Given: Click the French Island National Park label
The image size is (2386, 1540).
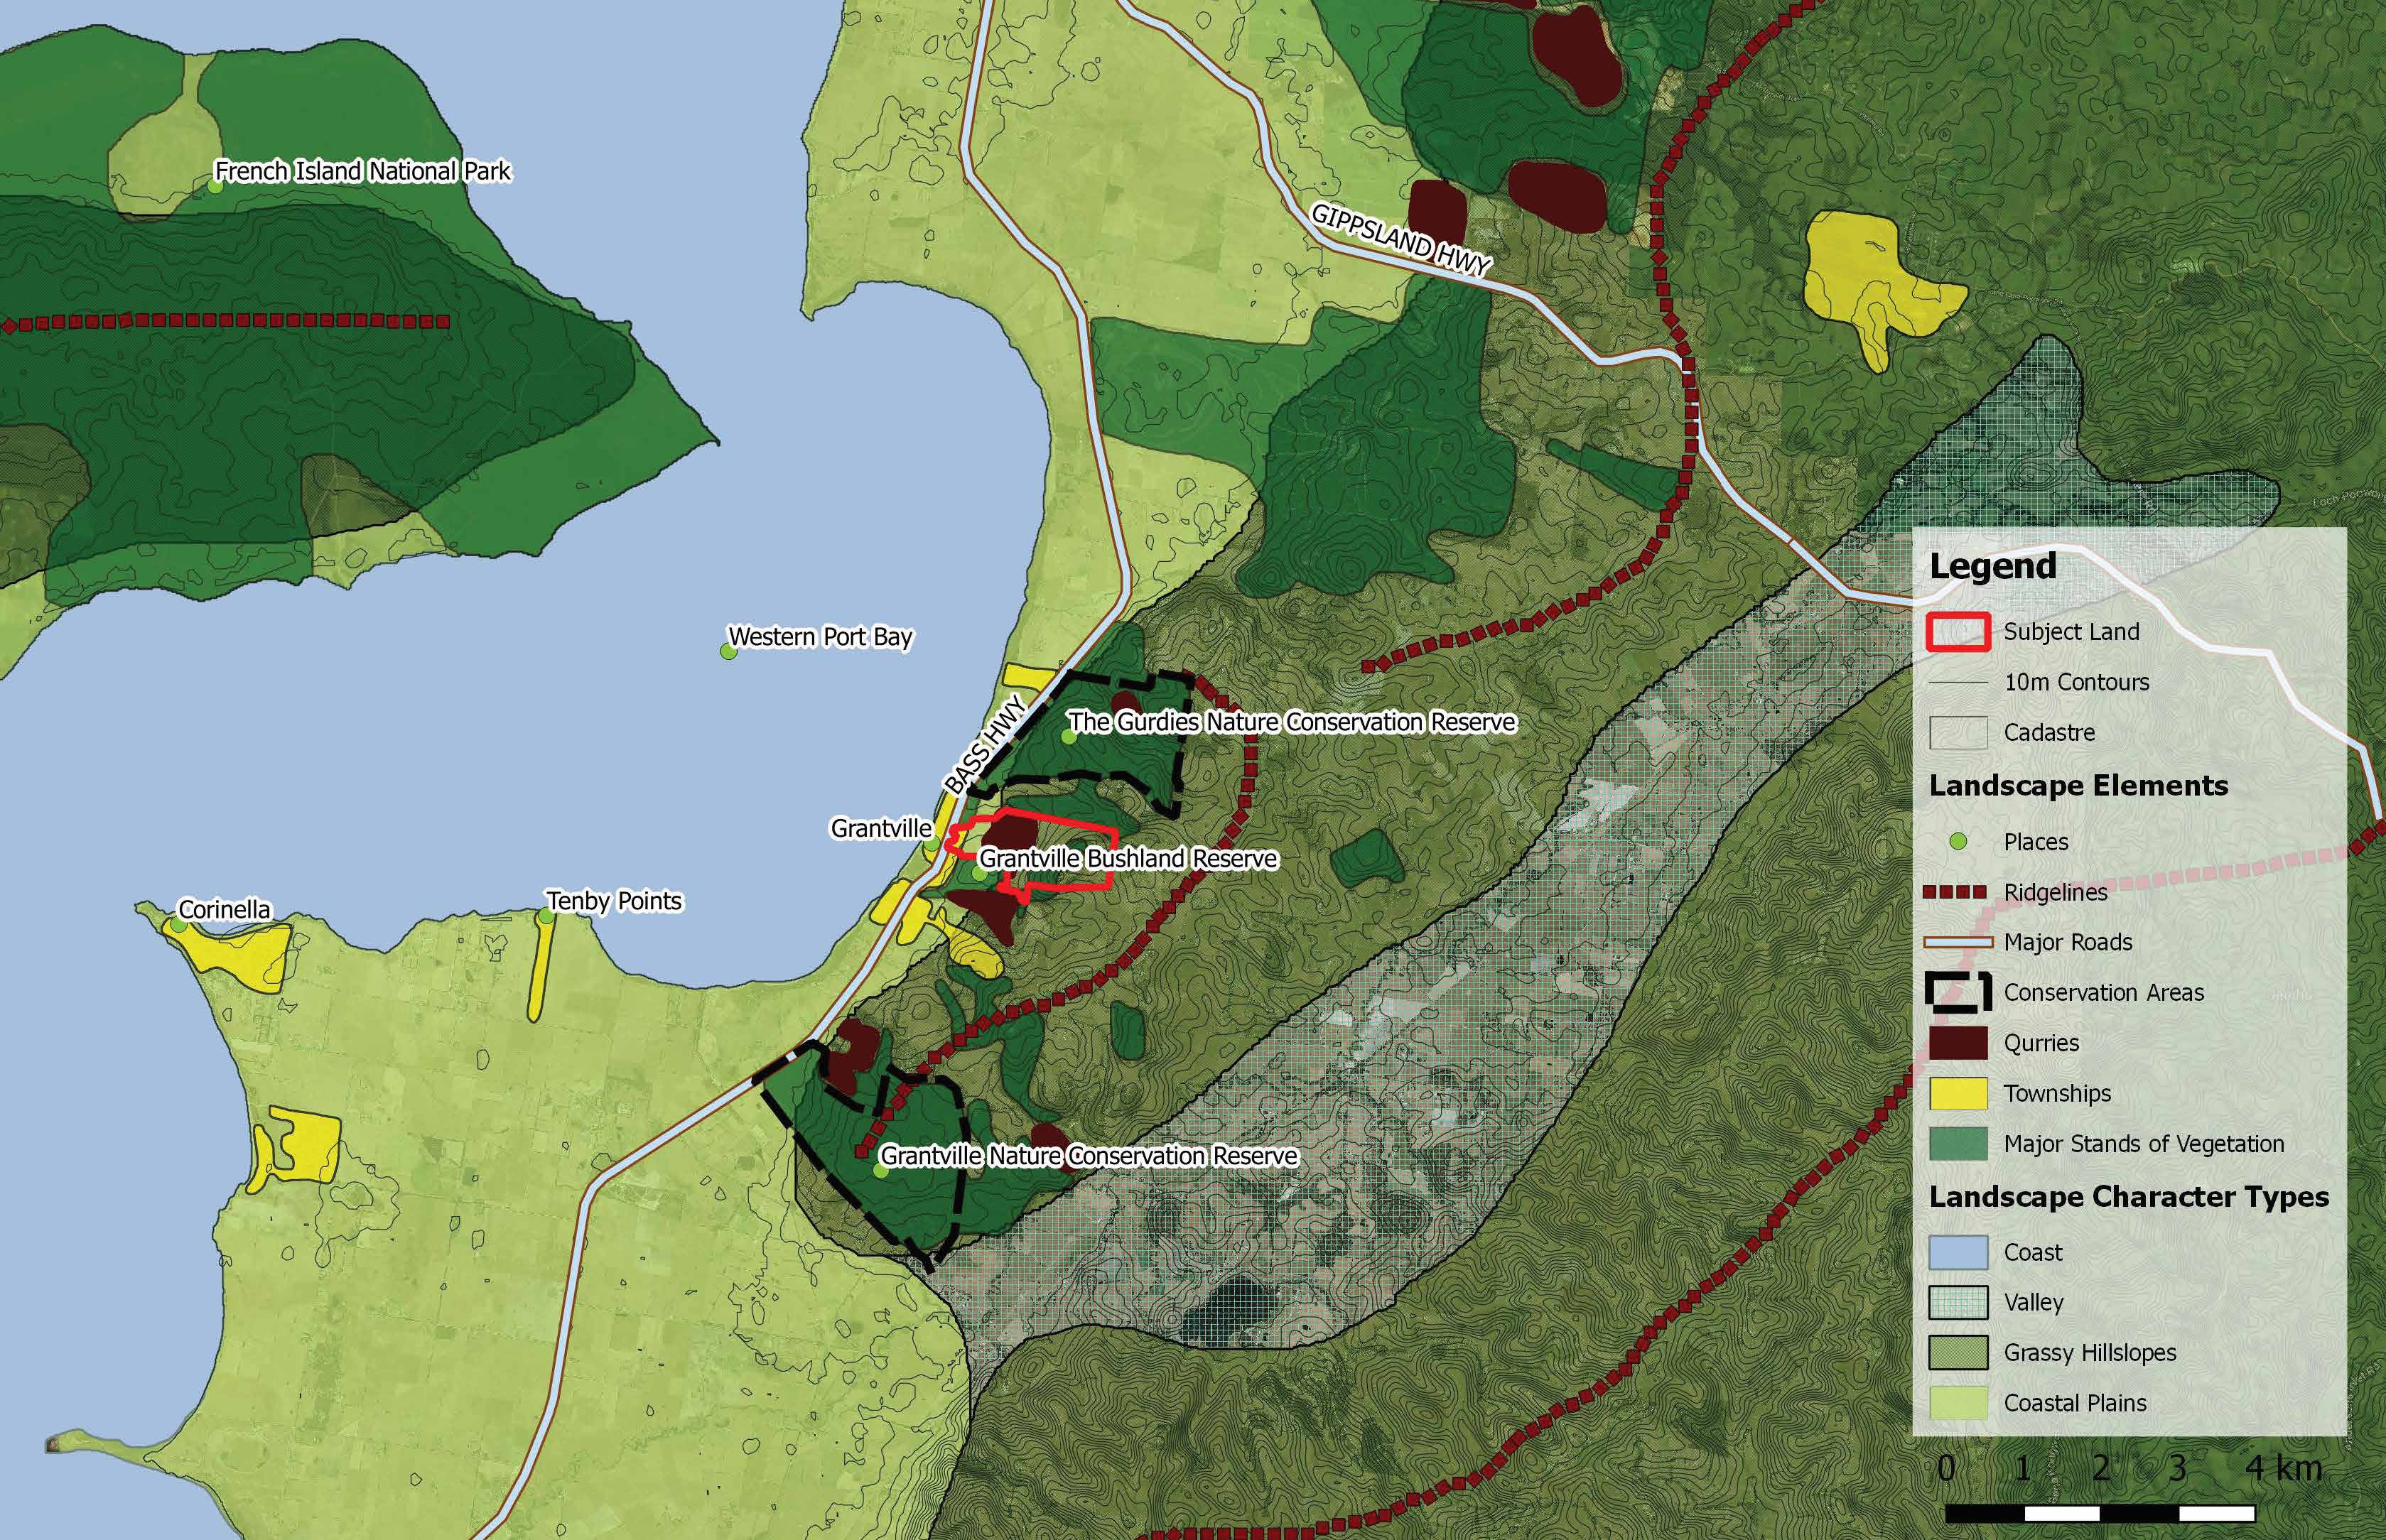Looking at the screenshot, I should [363, 172].
